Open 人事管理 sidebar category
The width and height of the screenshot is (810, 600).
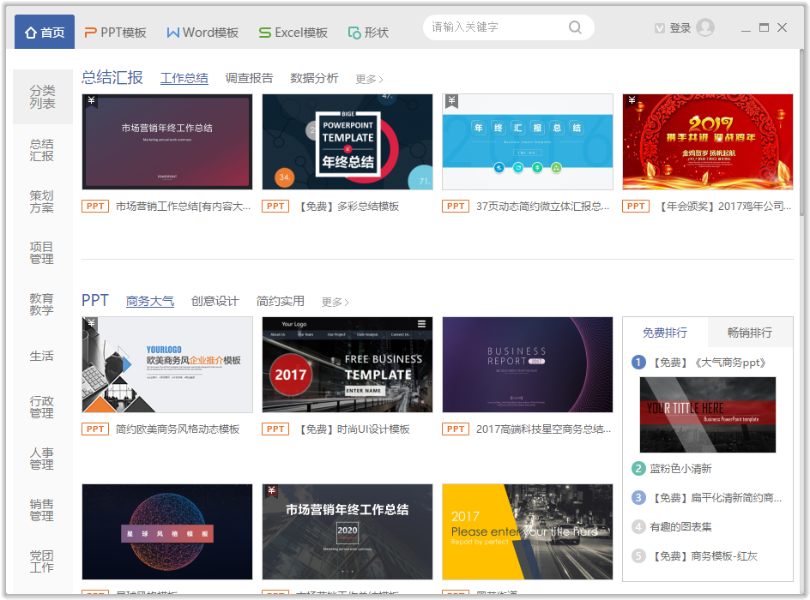(x=42, y=459)
